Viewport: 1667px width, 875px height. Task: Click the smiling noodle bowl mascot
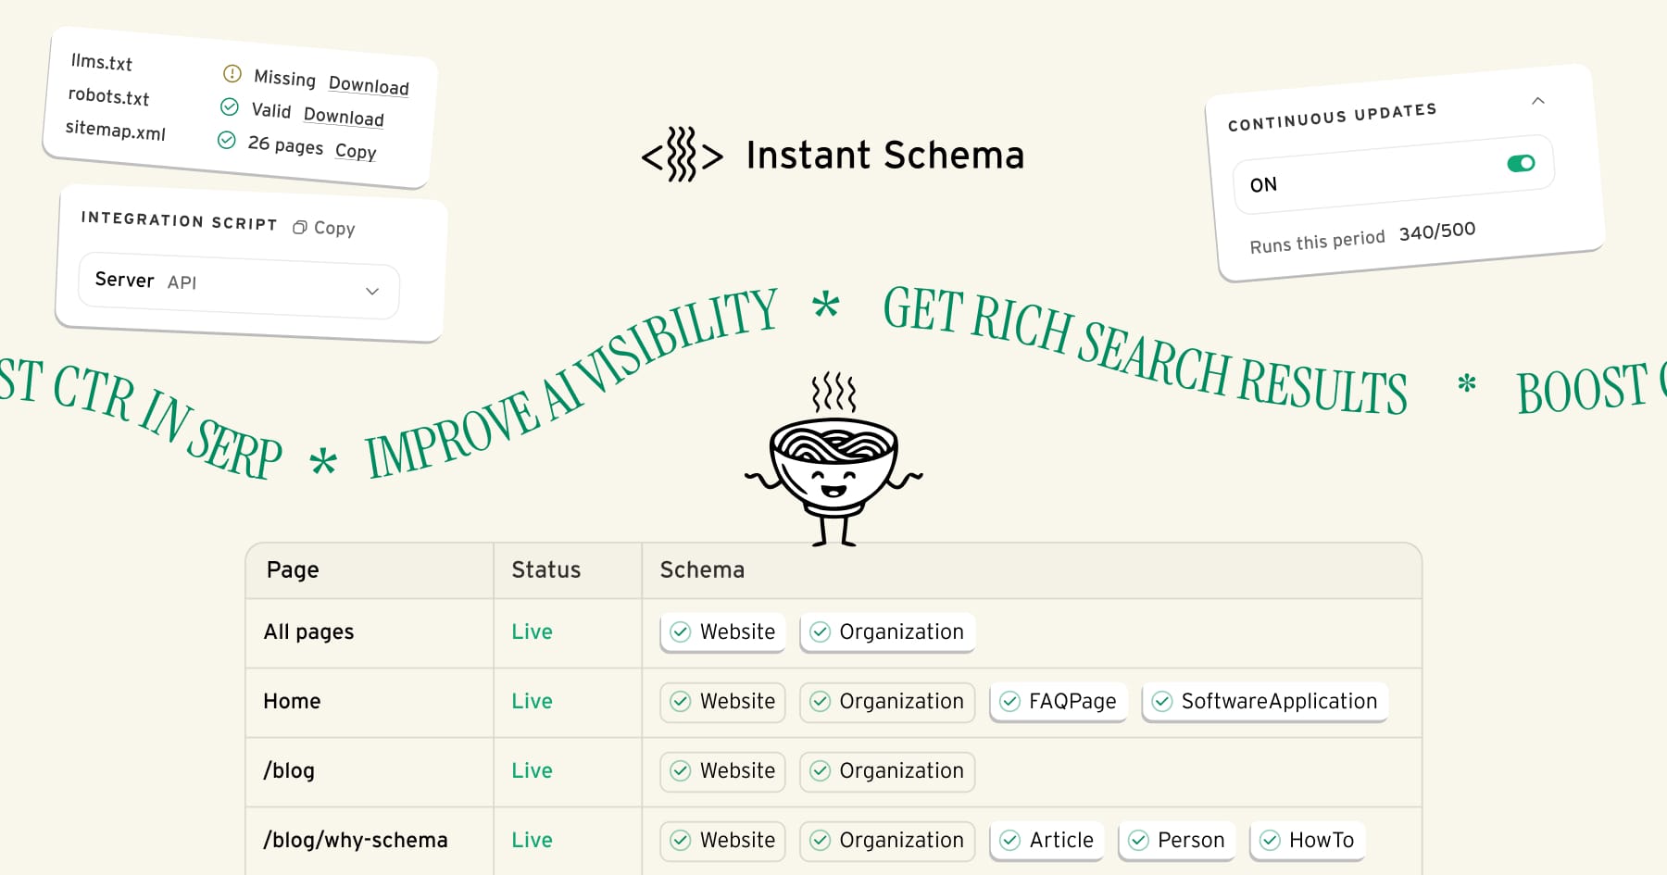(x=833, y=460)
